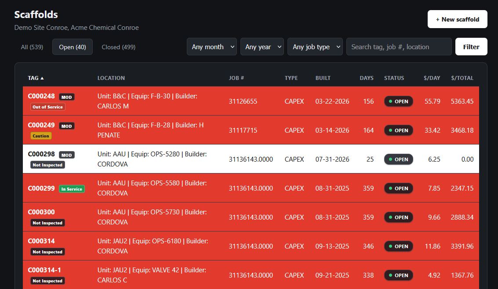Sort by the TAG column header

click(x=36, y=78)
